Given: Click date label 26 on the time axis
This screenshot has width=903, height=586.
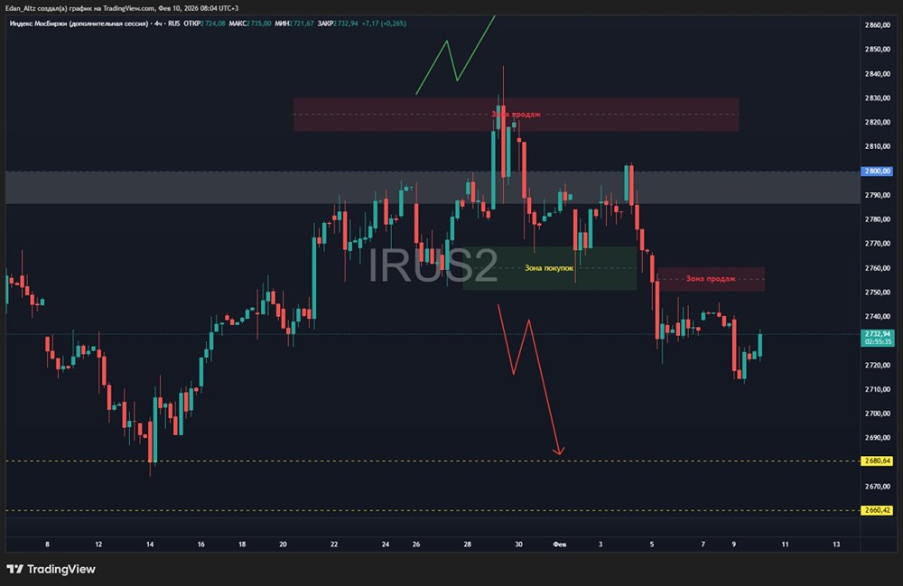Looking at the screenshot, I should click(415, 544).
